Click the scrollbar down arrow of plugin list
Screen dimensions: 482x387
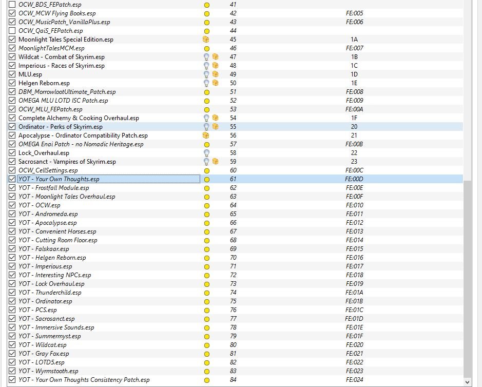tap(467, 382)
